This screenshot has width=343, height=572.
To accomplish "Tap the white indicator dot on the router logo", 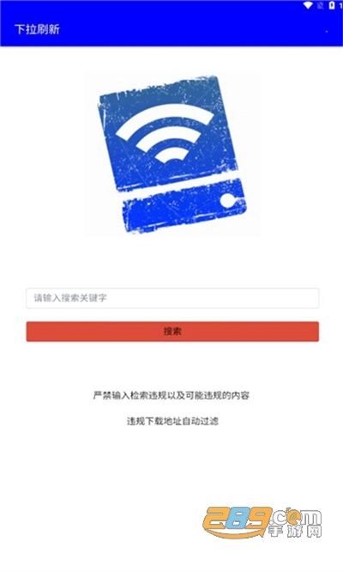I will [227, 200].
